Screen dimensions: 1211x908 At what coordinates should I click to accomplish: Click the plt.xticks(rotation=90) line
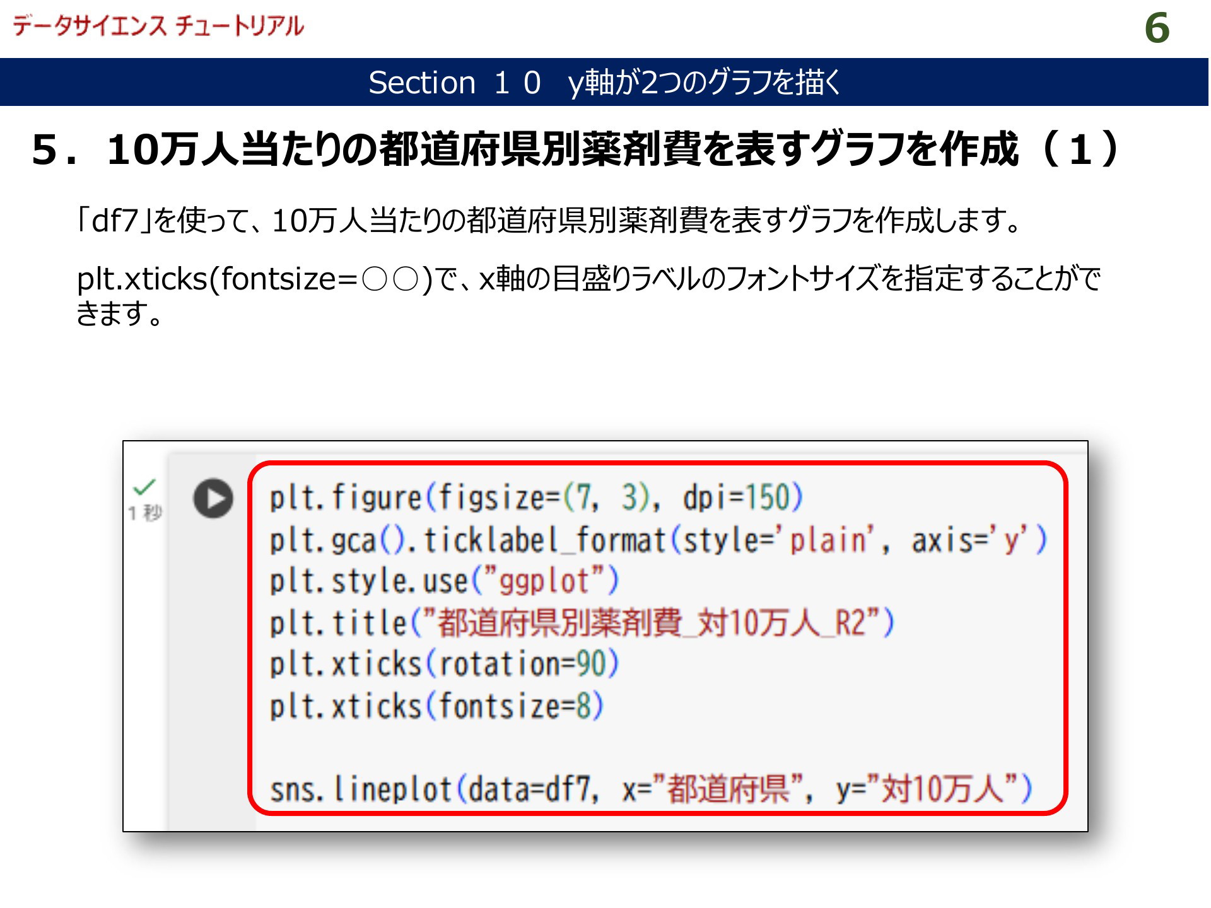[x=444, y=664]
